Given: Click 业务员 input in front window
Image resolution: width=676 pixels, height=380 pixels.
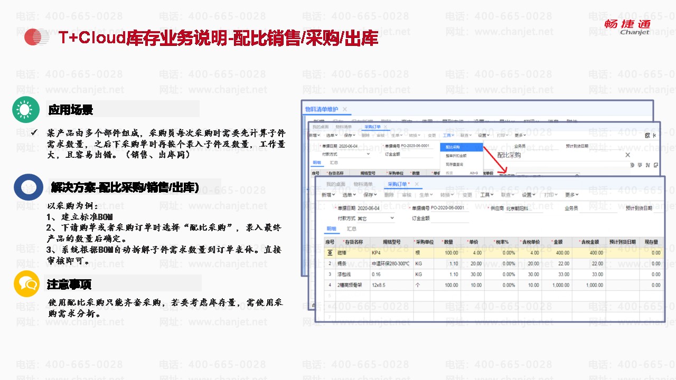Looking at the screenshot, I should pyautogui.click(x=598, y=208).
